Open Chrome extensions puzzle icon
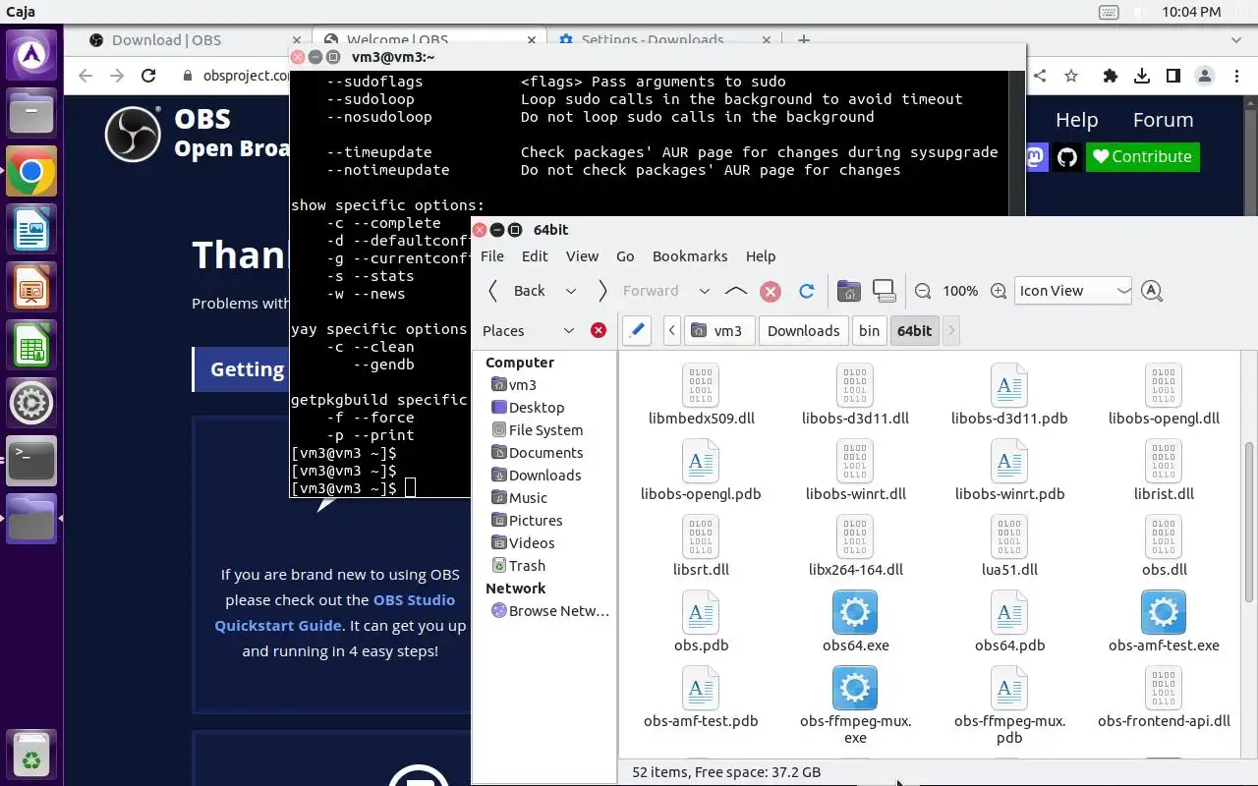 pos(1111,76)
